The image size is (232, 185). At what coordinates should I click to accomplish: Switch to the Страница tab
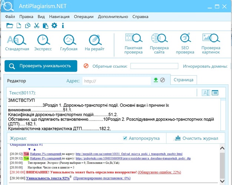click(x=183, y=80)
